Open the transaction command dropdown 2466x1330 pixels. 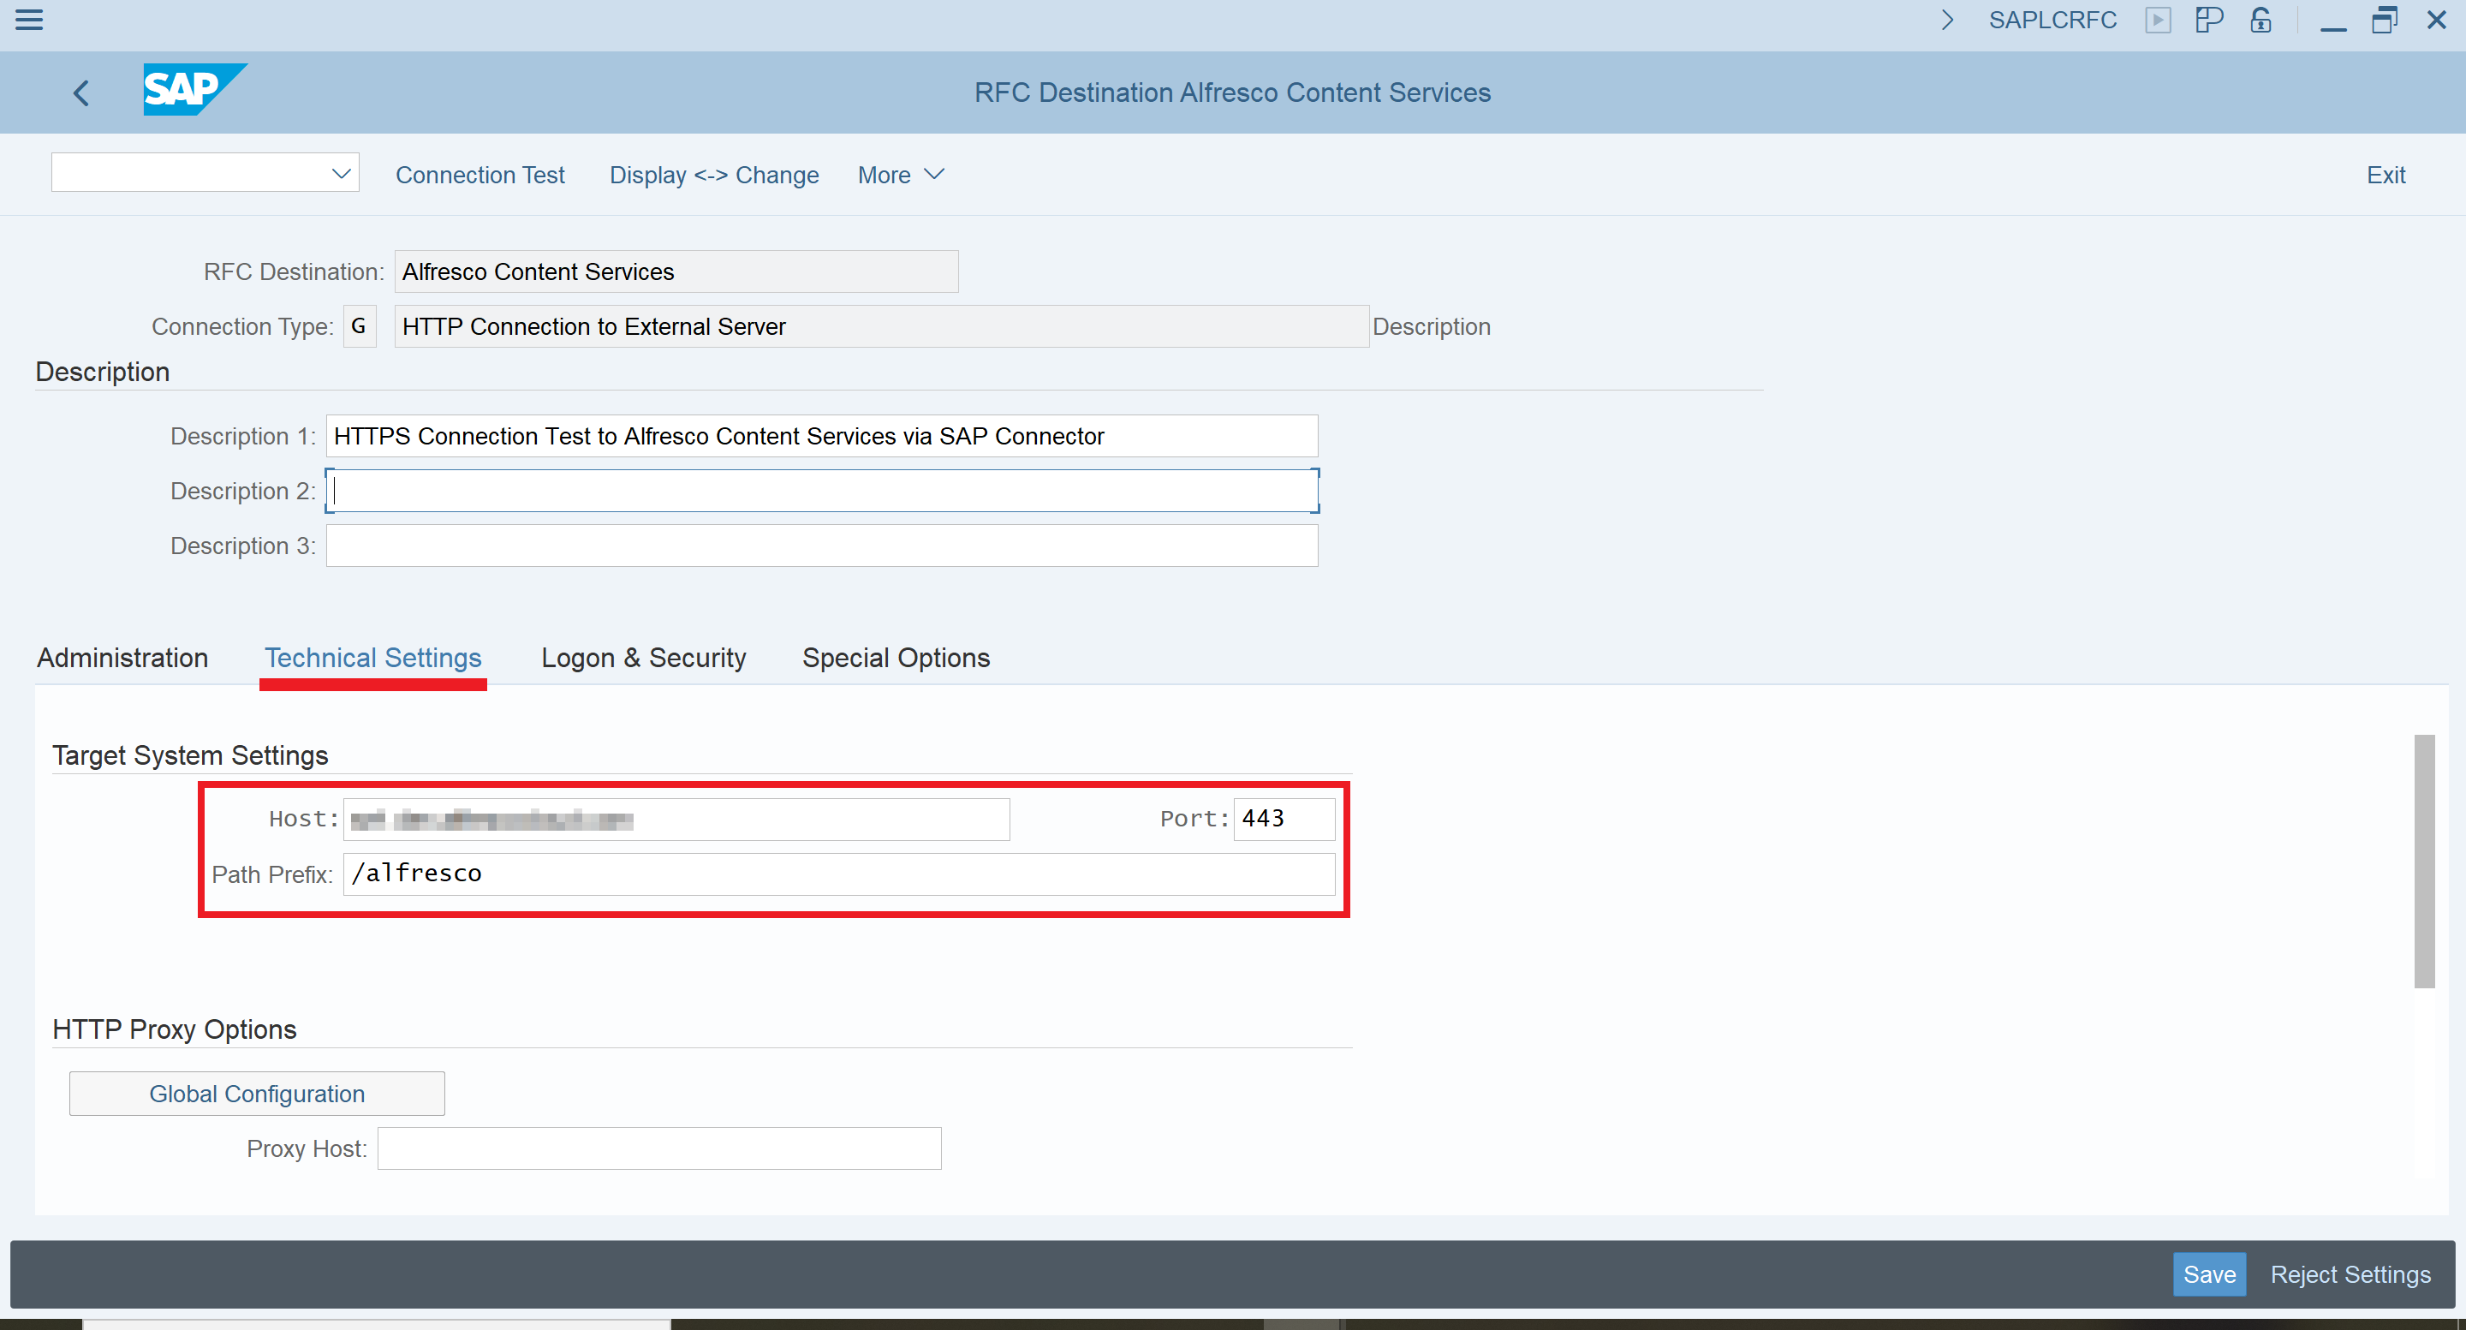(341, 173)
